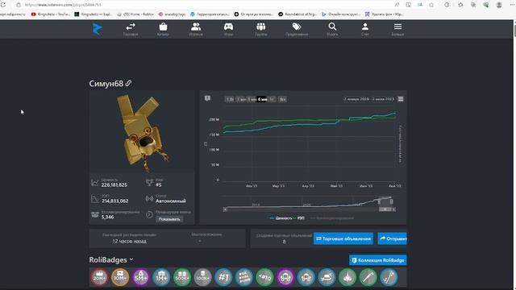516x290 pixels.
Task: Open the magnifier search nav item
Action: pos(332,29)
